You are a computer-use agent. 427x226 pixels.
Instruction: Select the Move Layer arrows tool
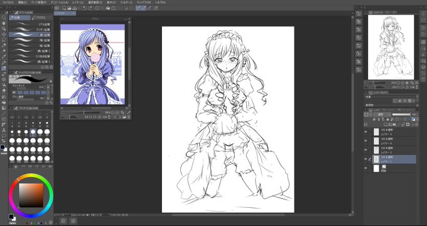(x=4, y=34)
